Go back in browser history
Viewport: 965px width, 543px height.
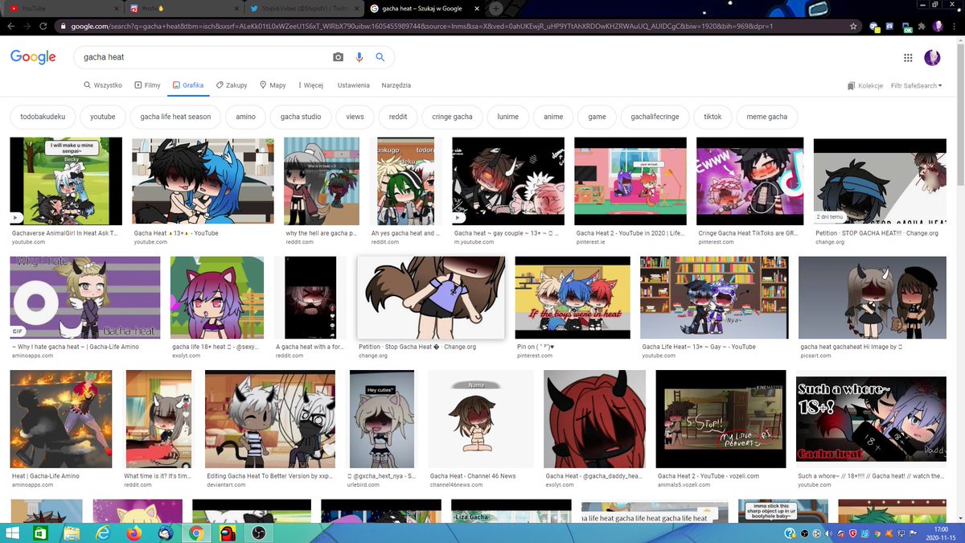[10, 26]
